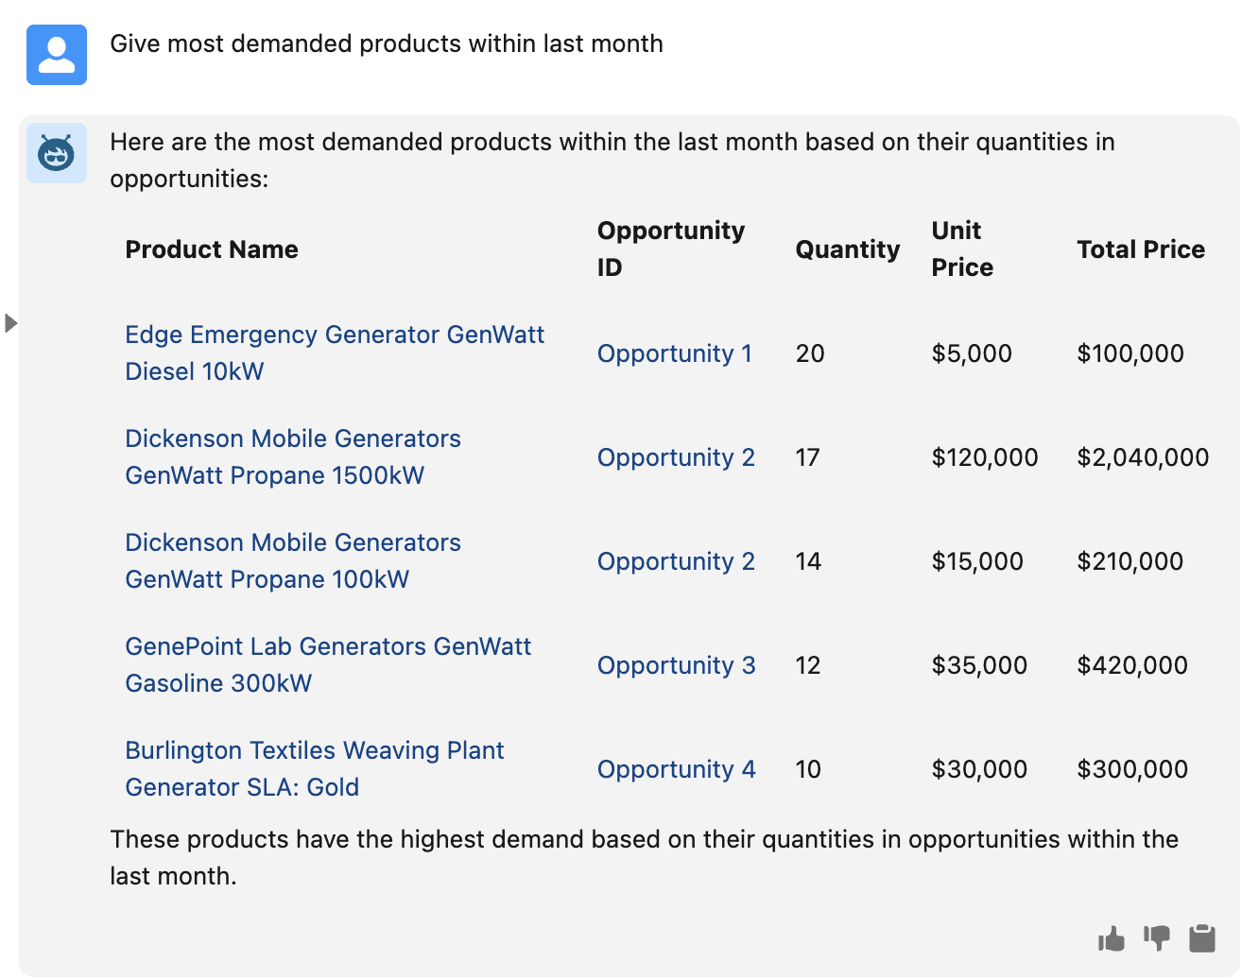Open Burlington Textiles Weaving Plant Generator link
This screenshot has width=1259, height=979.
(x=314, y=768)
